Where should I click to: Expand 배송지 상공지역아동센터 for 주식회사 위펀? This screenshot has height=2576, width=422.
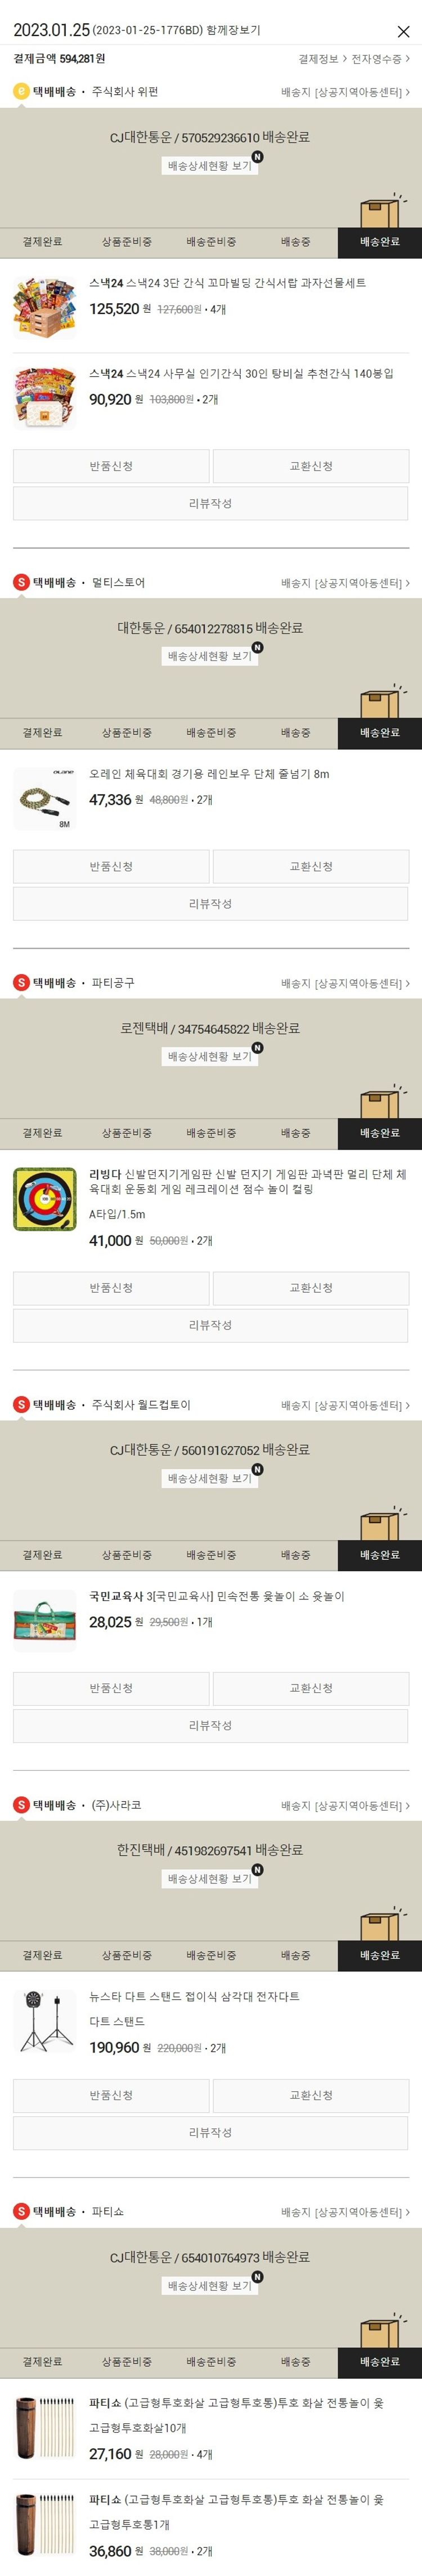[x=345, y=92]
